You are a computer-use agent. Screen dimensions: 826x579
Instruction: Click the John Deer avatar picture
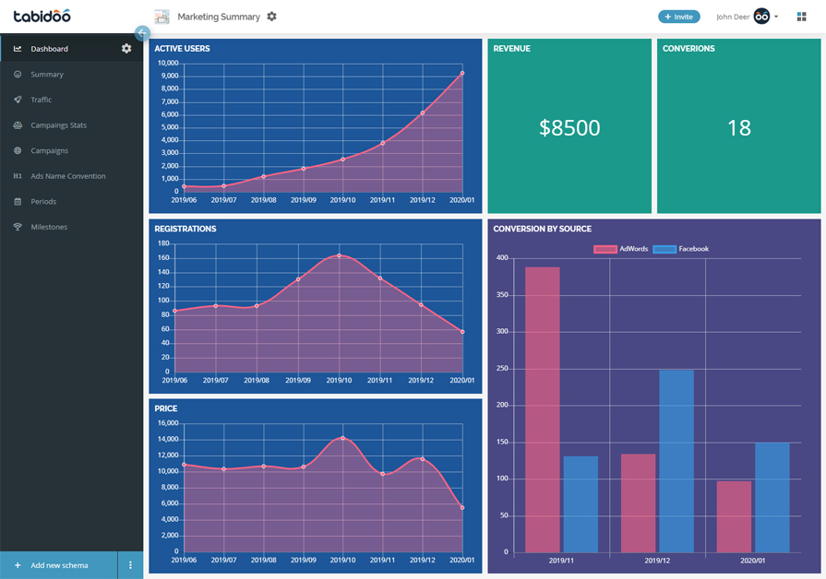[x=760, y=16]
